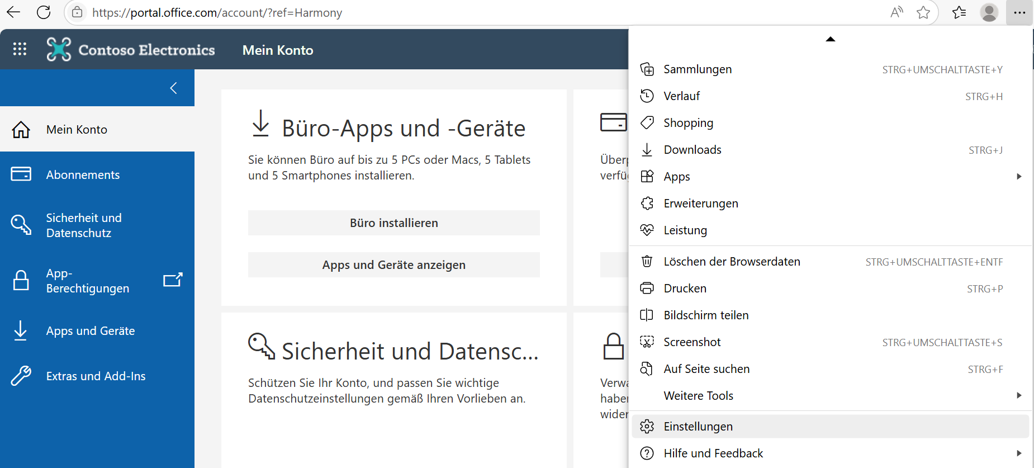
Task: Reload the page with refresh icon
Action: tap(44, 12)
